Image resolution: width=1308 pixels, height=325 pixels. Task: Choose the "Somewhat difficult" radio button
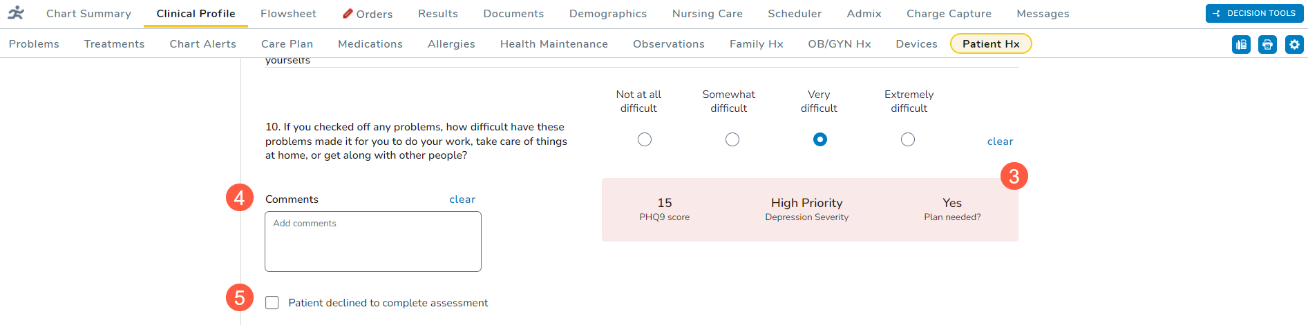point(732,139)
